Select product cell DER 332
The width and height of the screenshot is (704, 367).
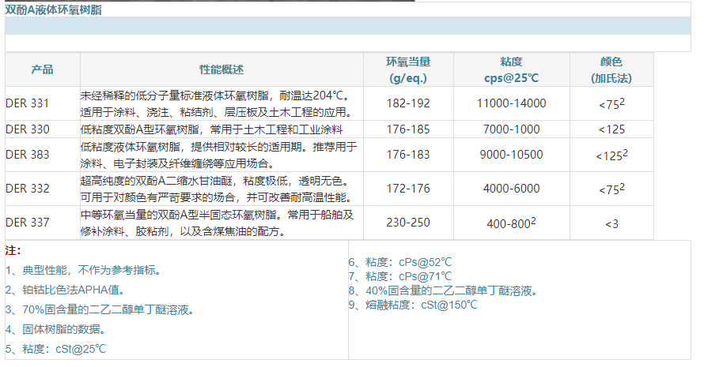pos(28,188)
